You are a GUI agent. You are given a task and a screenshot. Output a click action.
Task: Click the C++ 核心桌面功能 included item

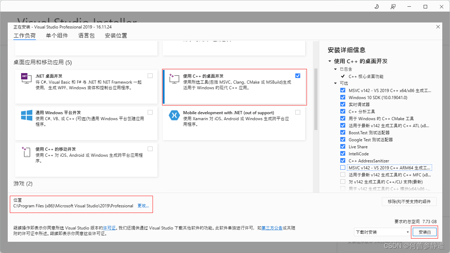[x=366, y=76]
